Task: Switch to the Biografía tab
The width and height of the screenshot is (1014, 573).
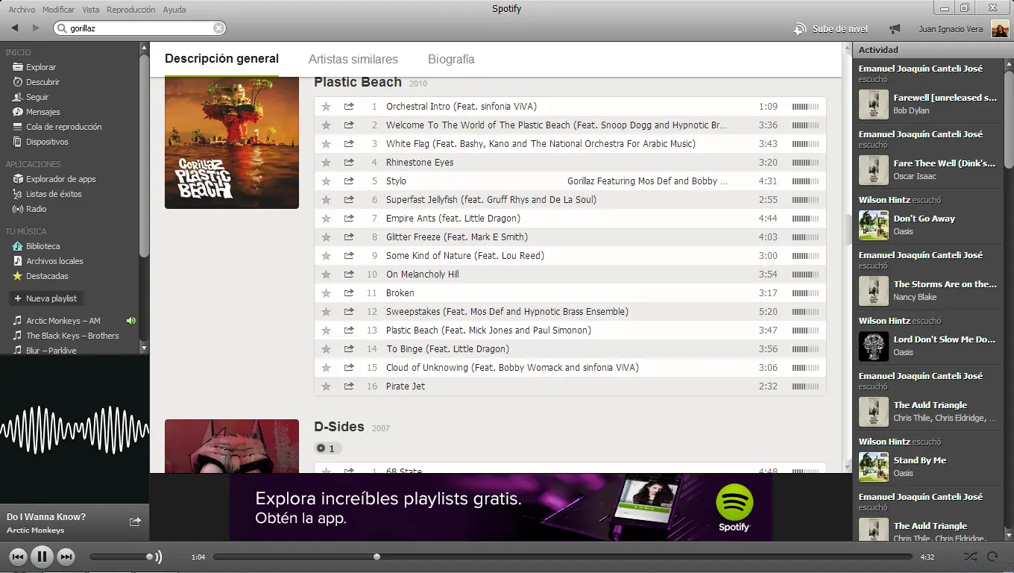Action: [x=451, y=60]
